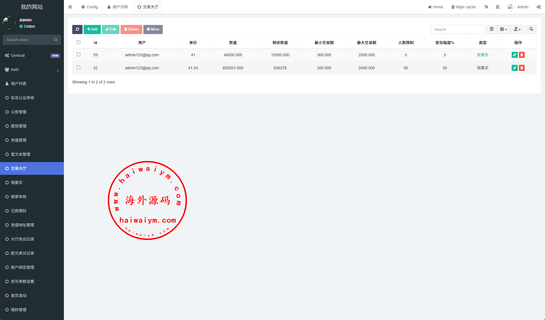Toggle the sidebar hamburger menu
545x320 pixels.
[x=70, y=7]
